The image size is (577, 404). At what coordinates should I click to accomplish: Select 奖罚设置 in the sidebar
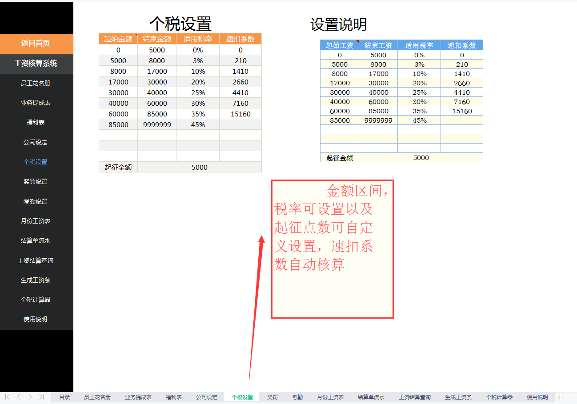point(36,181)
